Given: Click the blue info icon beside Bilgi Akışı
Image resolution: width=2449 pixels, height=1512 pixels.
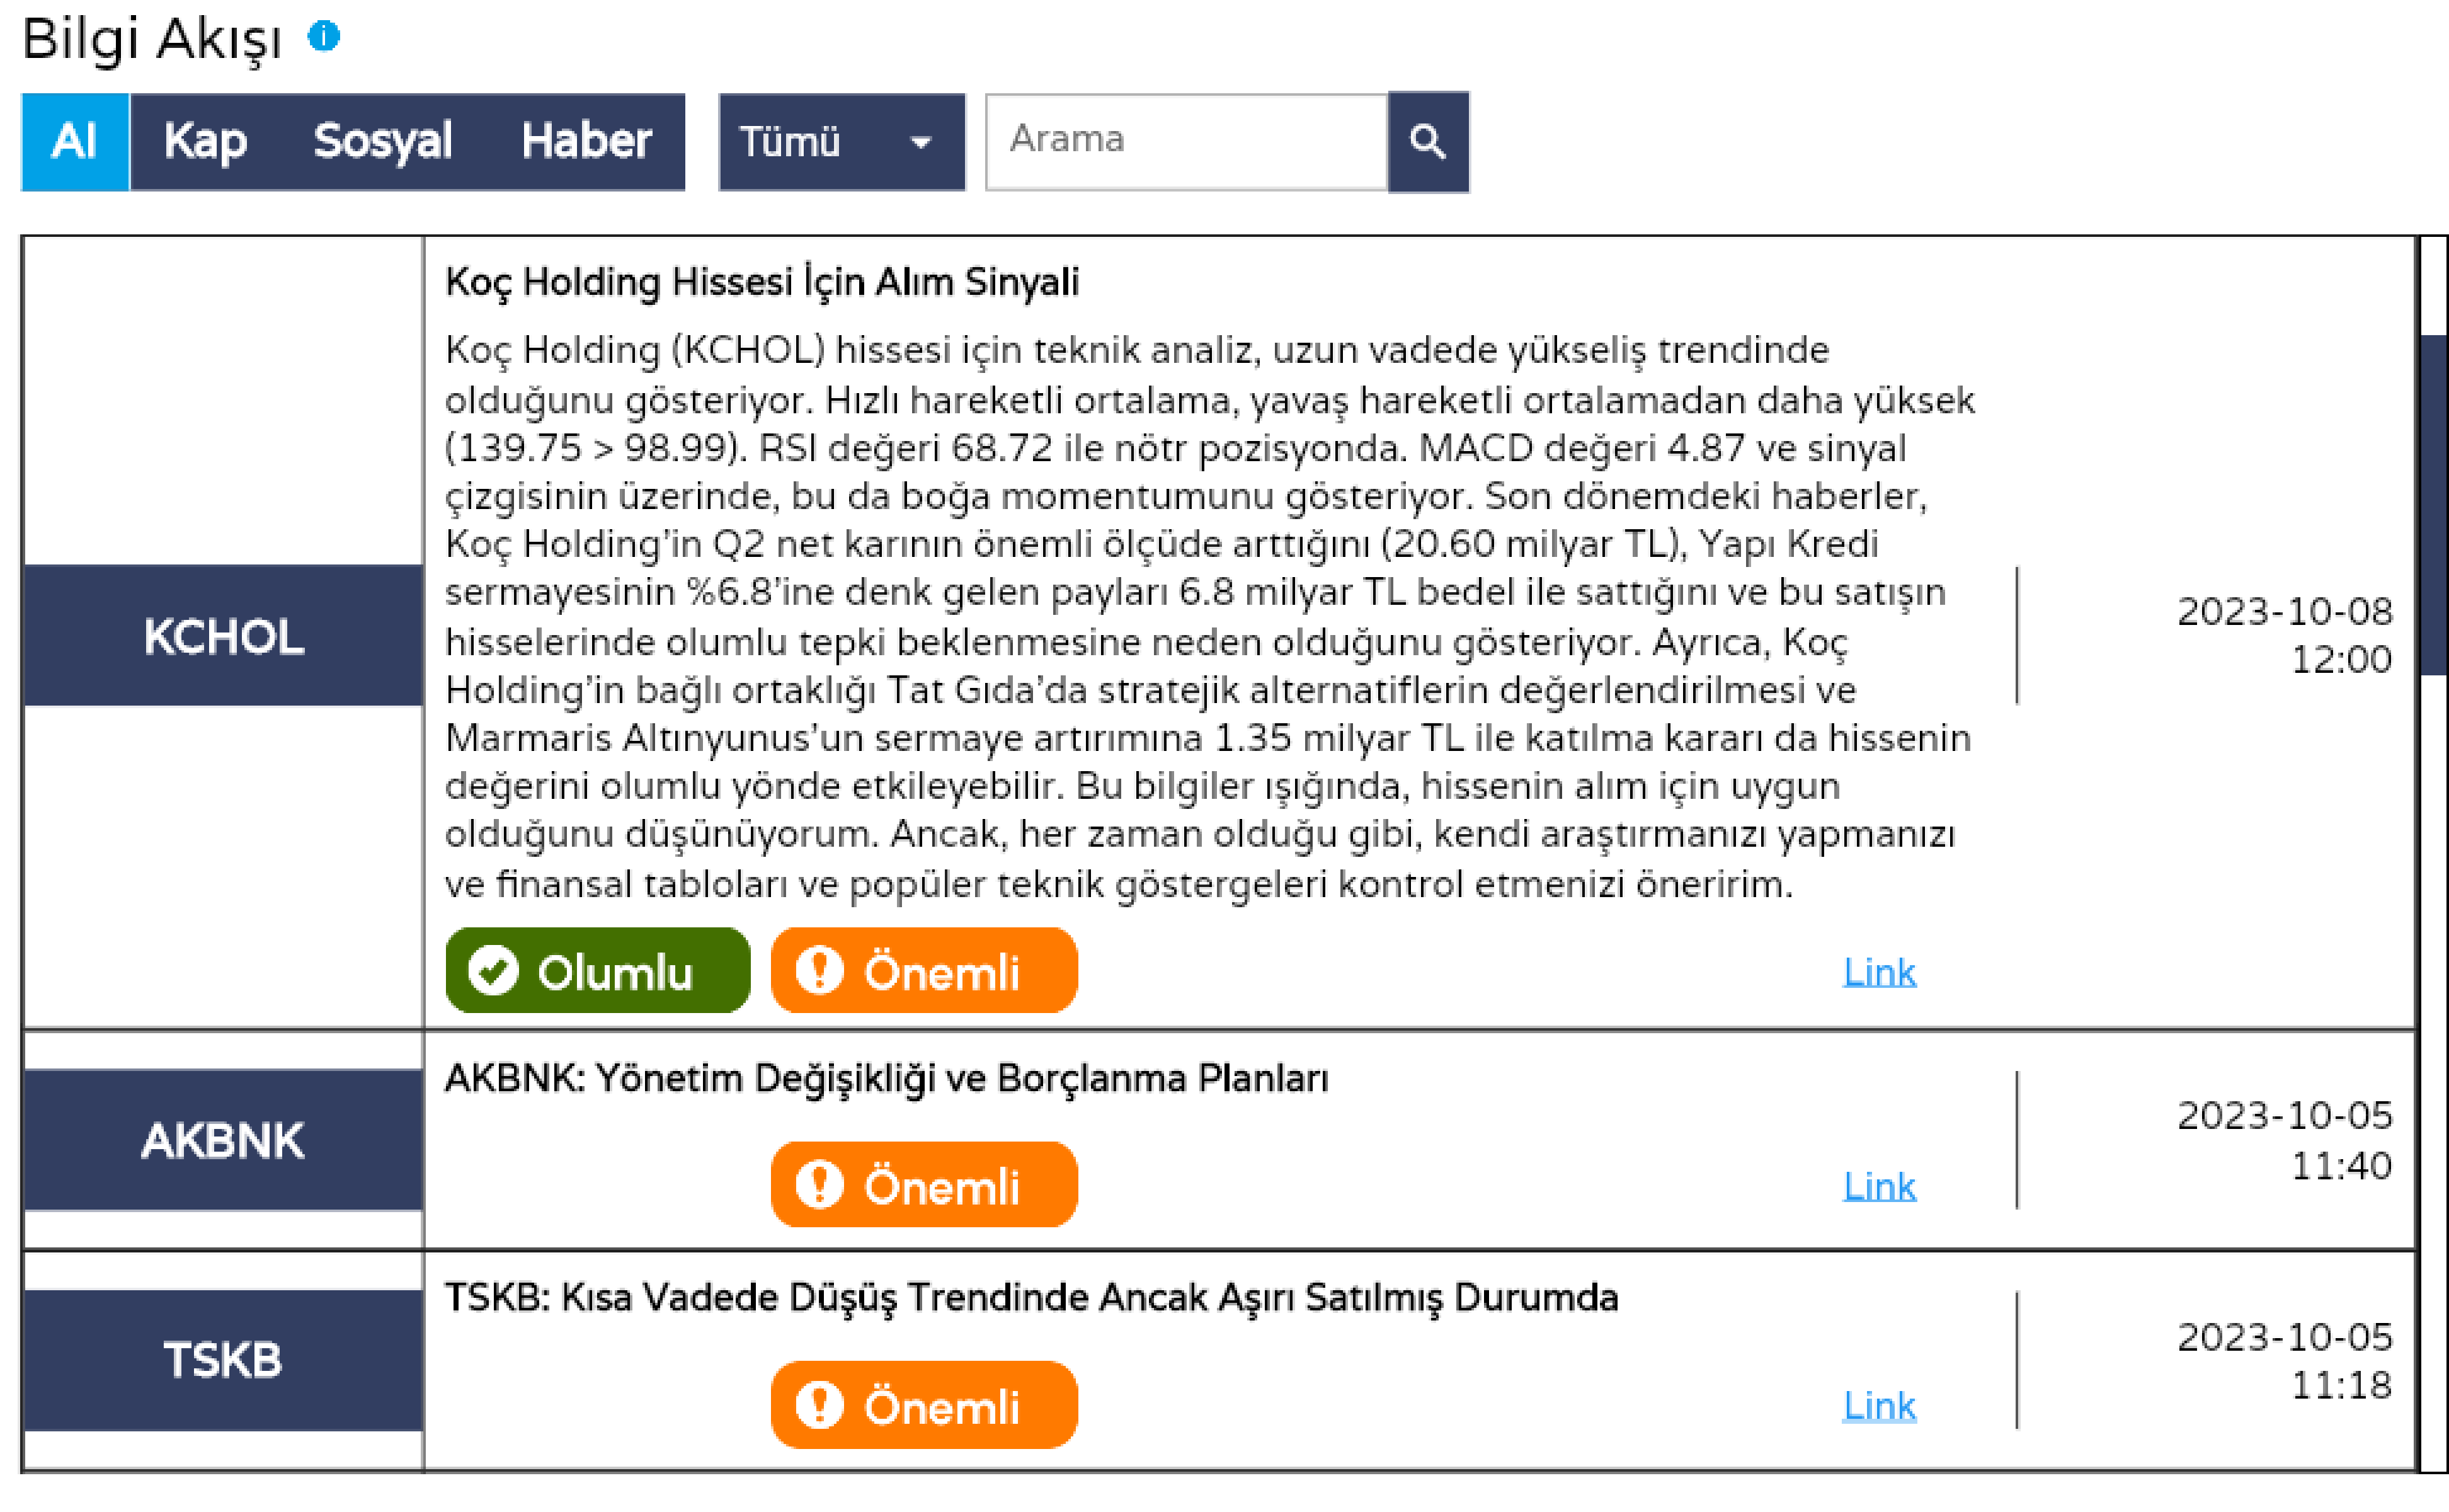Looking at the screenshot, I should click(324, 37).
